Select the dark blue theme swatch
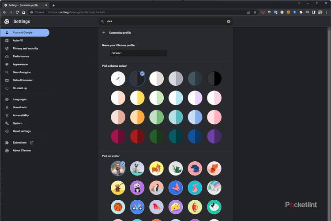The image size is (331, 221). 195,137
